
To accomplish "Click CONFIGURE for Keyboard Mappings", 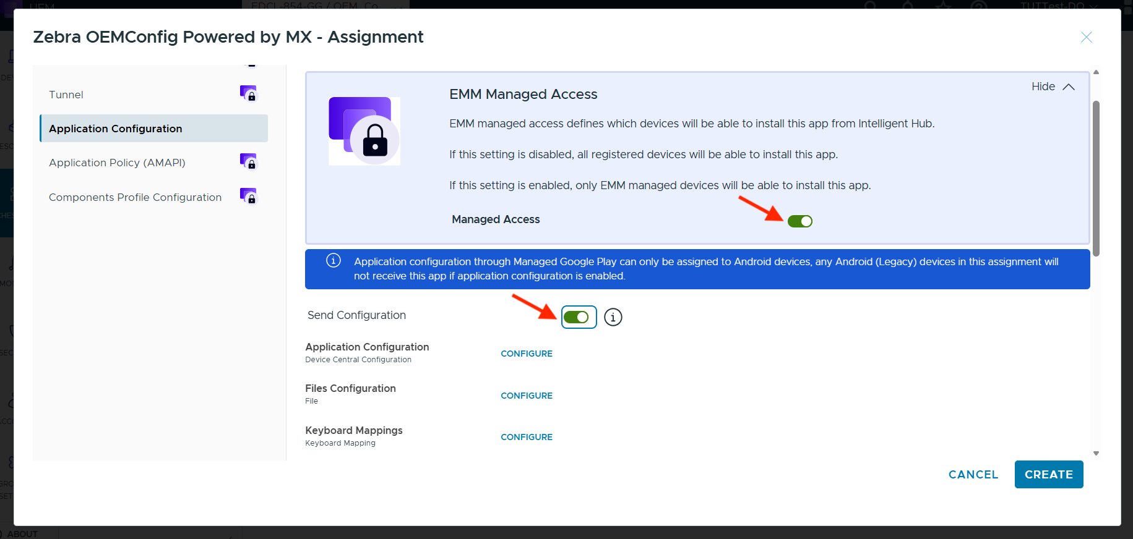I will point(527,437).
